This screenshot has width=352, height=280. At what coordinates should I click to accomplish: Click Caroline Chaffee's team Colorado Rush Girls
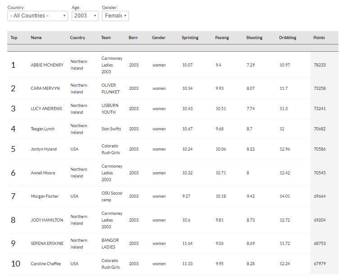click(111, 264)
